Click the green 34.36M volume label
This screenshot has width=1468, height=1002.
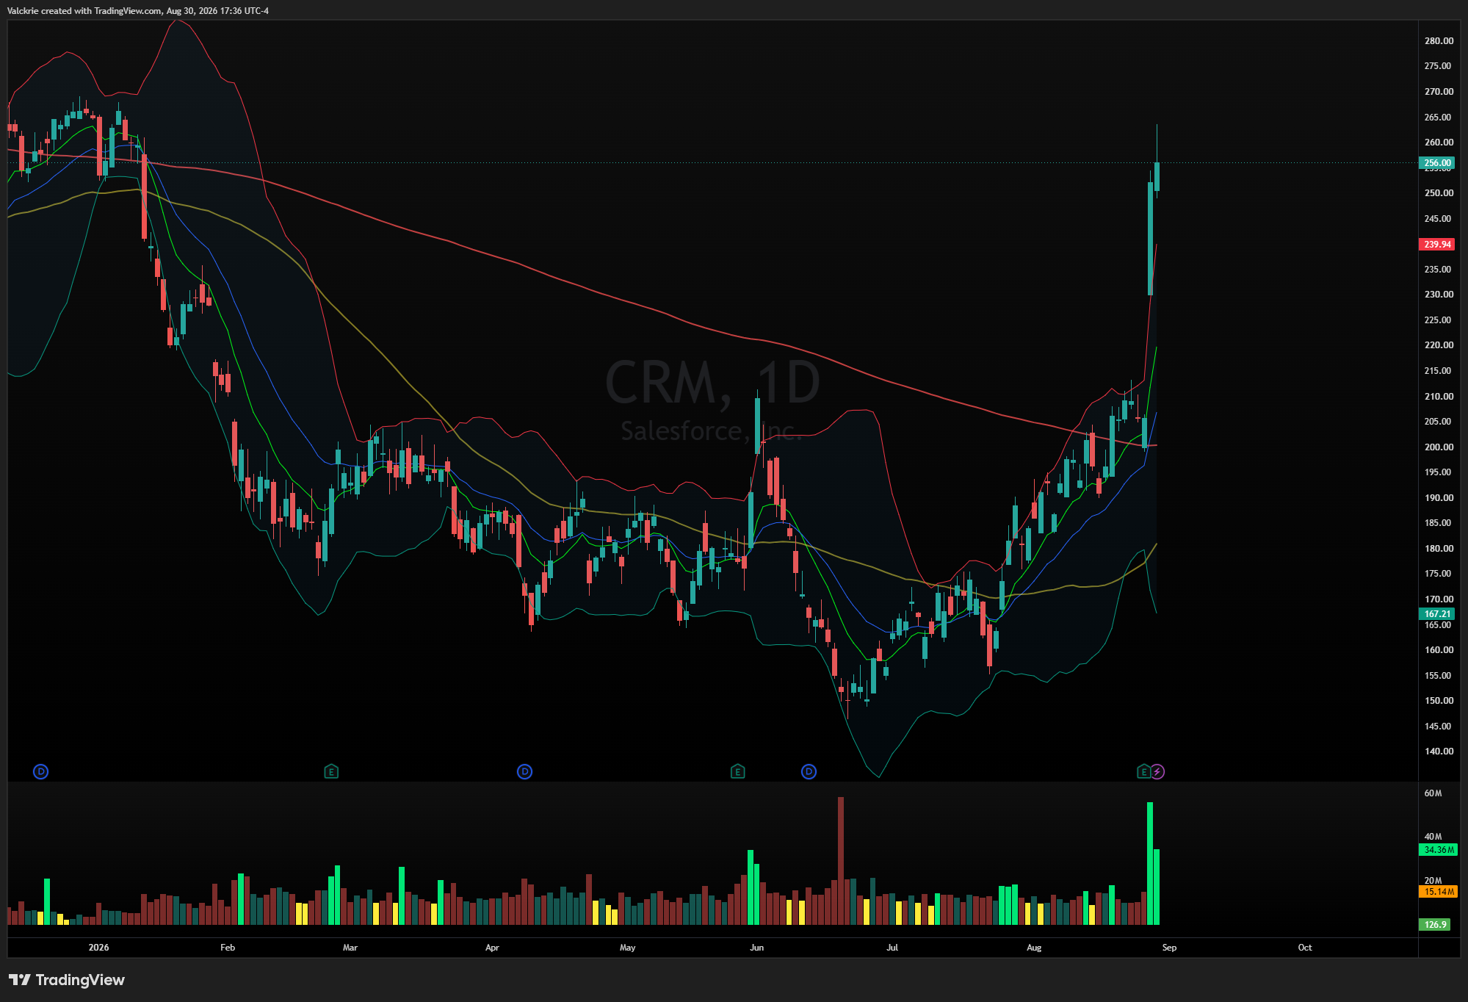coord(1439,850)
